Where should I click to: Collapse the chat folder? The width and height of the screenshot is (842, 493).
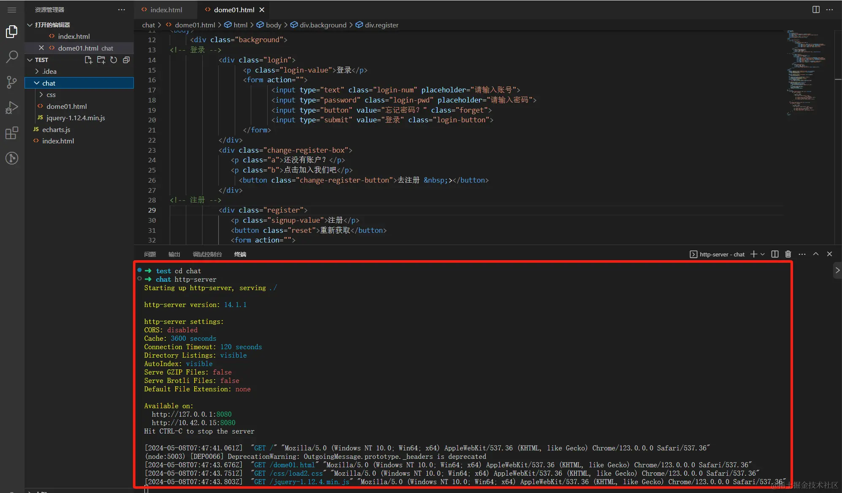point(37,83)
